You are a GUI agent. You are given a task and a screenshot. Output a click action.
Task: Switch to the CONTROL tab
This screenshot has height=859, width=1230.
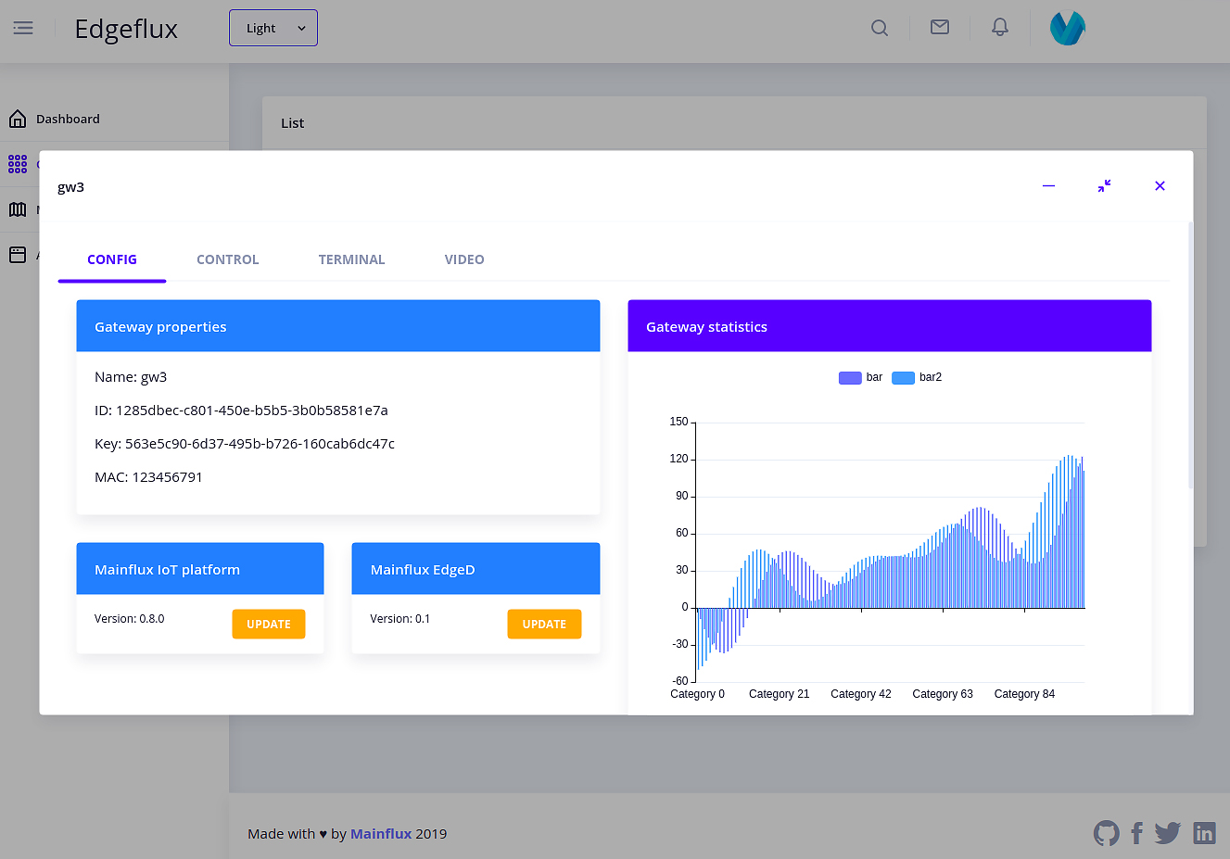click(227, 259)
